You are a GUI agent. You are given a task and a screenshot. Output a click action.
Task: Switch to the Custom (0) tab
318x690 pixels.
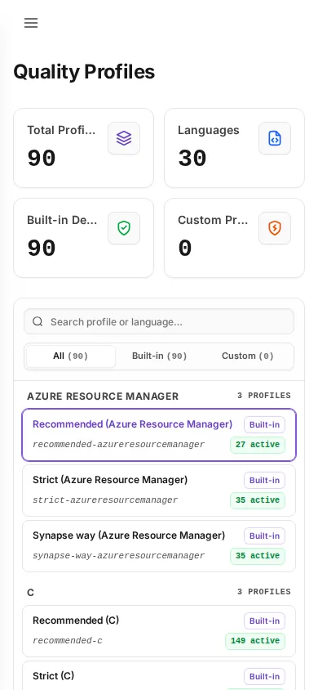tap(248, 356)
